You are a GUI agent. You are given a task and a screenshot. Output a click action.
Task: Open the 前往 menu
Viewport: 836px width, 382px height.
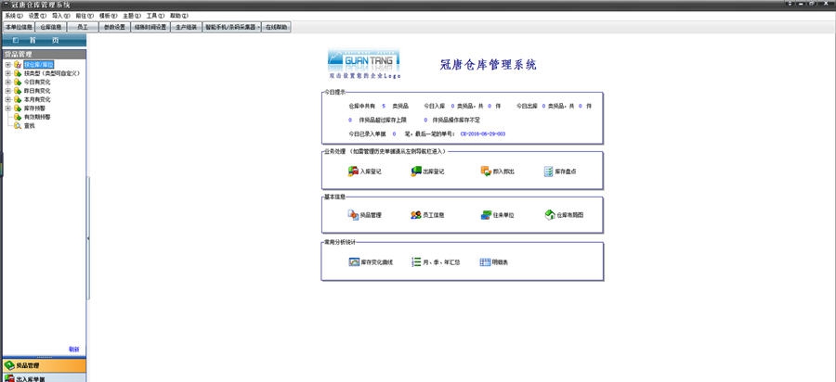pos(85,16)
